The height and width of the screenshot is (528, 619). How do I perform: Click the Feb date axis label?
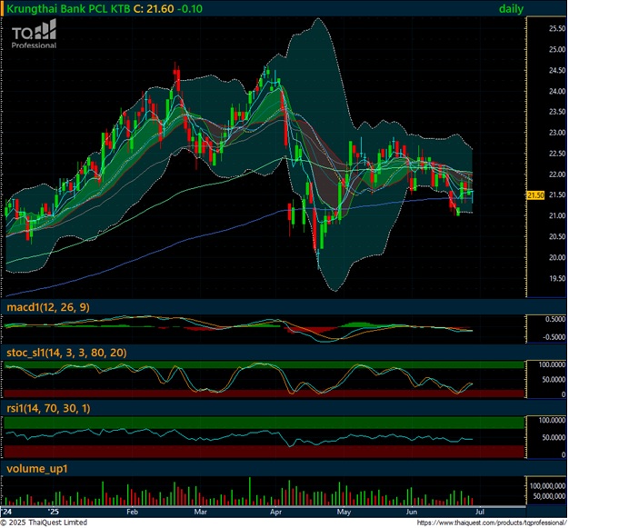pos(132,512)
